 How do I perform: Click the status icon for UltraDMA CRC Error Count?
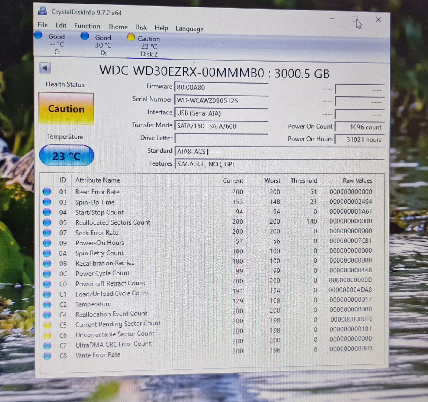coord(47,345)
